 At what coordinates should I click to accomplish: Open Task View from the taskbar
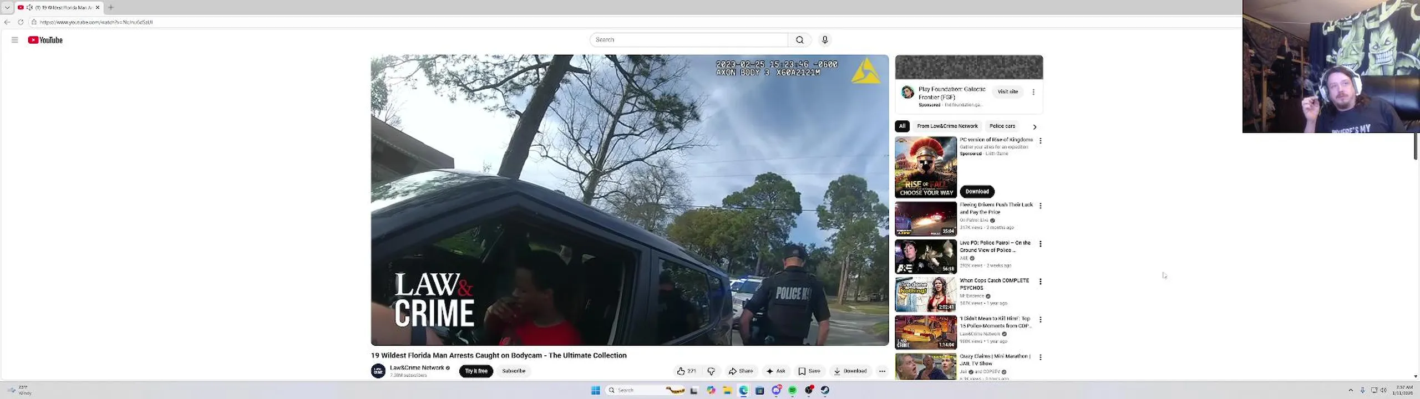click(x=694, y=390)
